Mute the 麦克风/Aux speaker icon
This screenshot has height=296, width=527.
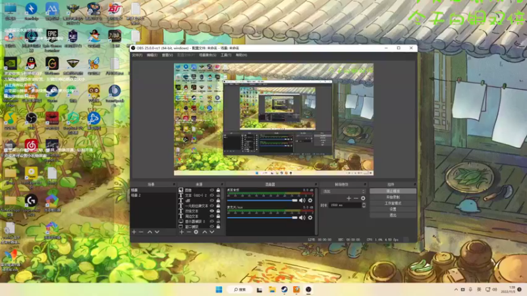[x=302, y=218]
